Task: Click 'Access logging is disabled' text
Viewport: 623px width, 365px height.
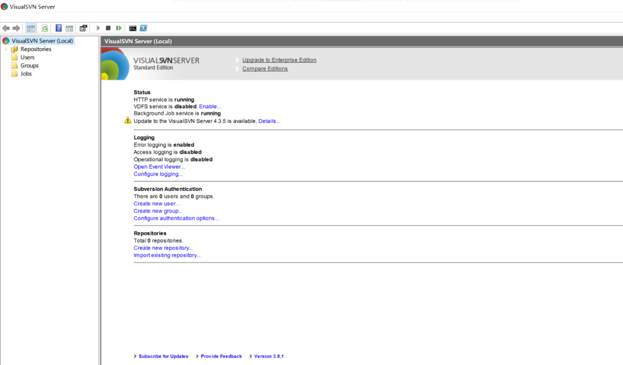Action: [x=168, y=152]
